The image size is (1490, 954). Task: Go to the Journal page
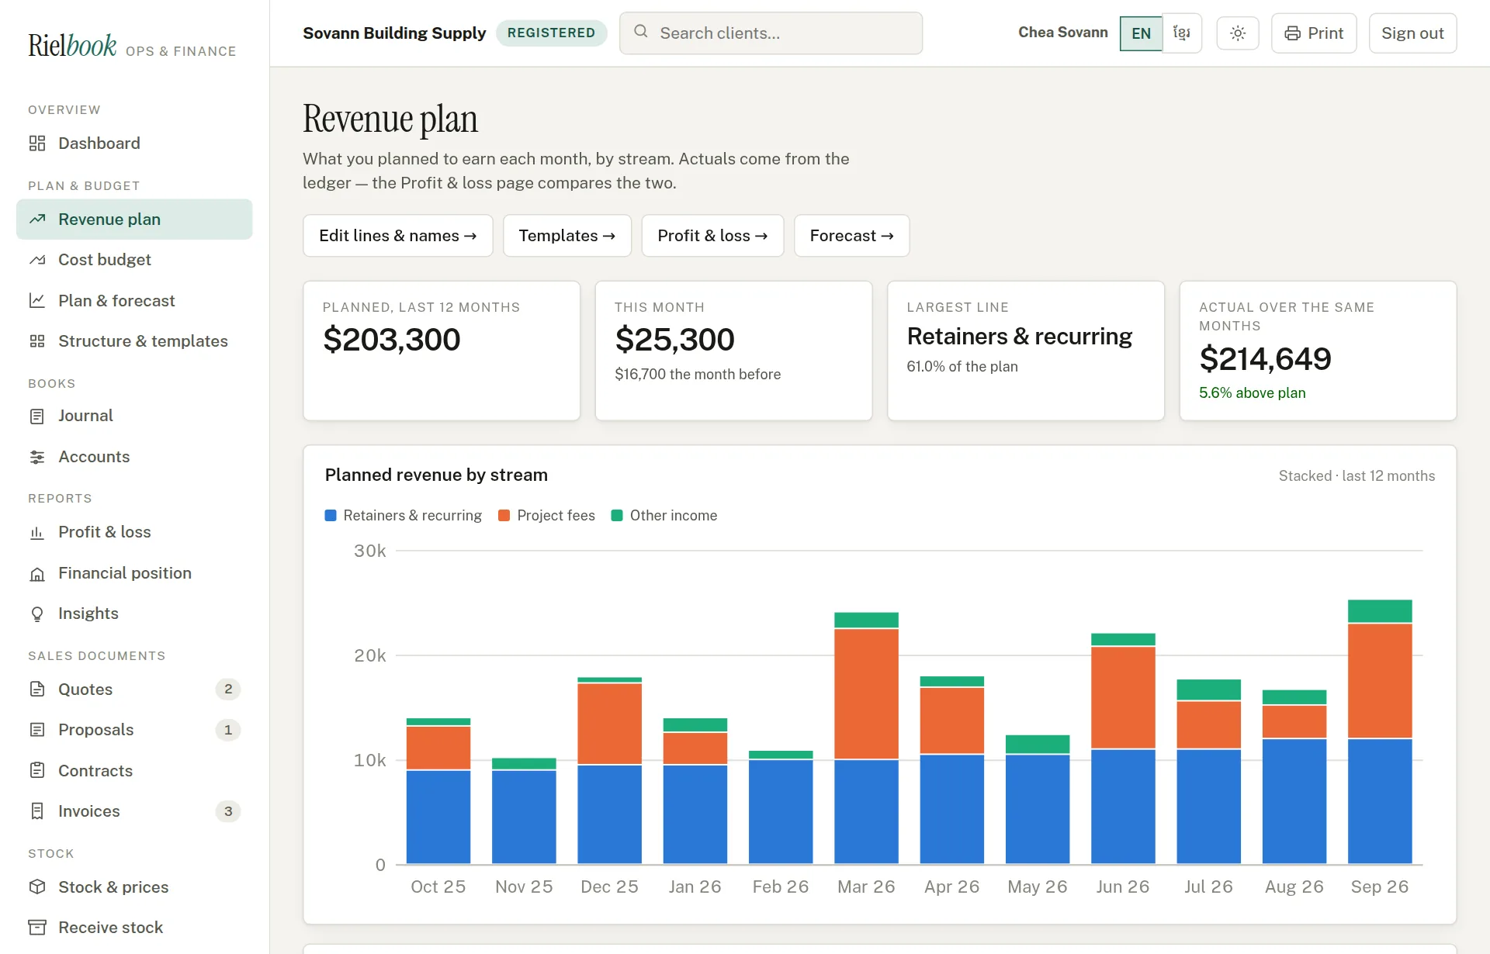(134, 416)
